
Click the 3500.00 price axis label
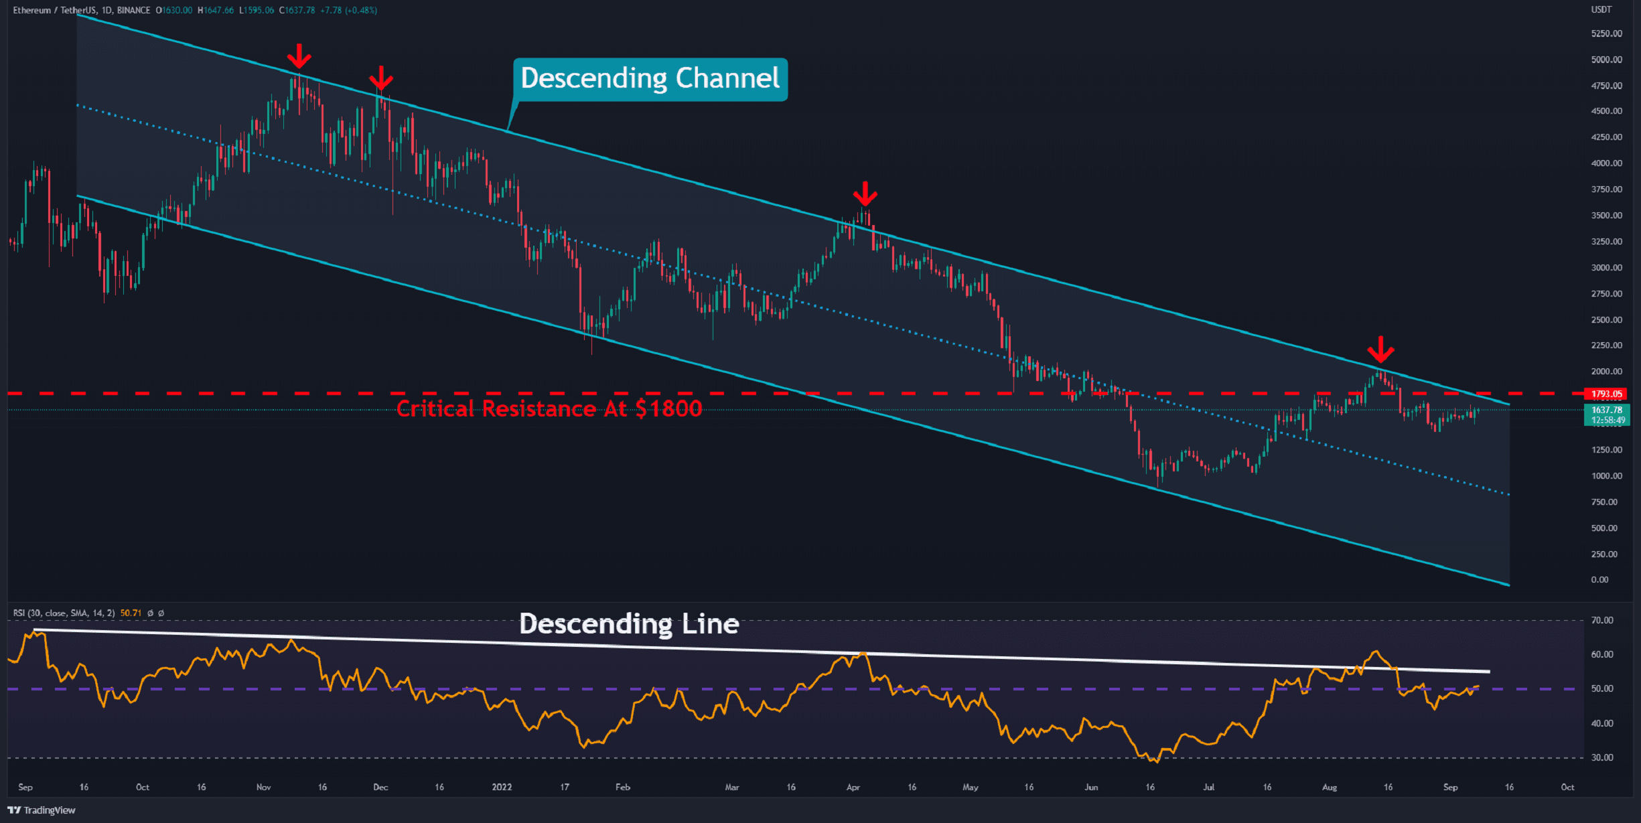click(x=1607, y=216)
